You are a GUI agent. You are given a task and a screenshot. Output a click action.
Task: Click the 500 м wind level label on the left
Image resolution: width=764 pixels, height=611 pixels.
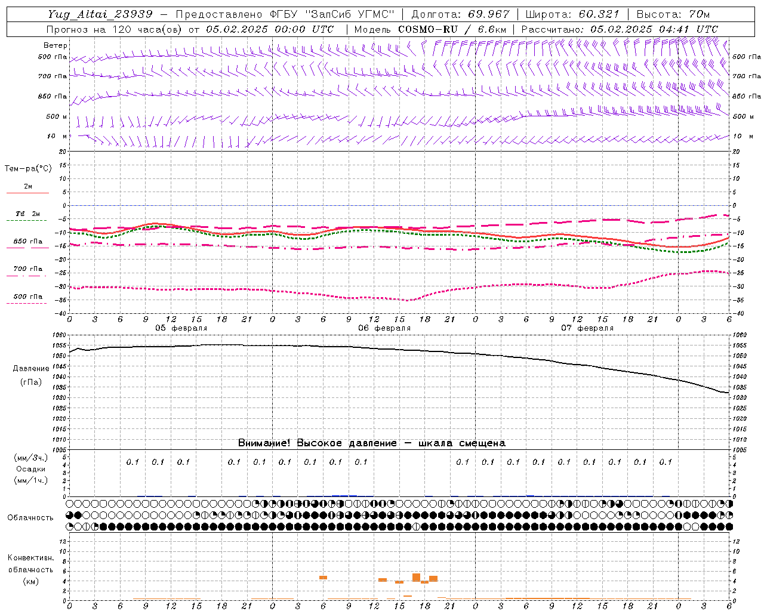coord(57,116)
